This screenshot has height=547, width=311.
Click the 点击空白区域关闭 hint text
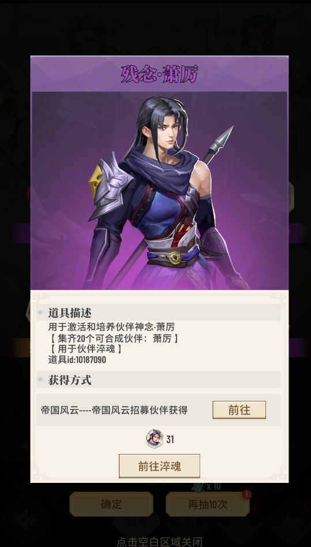(x=159, y=542)
